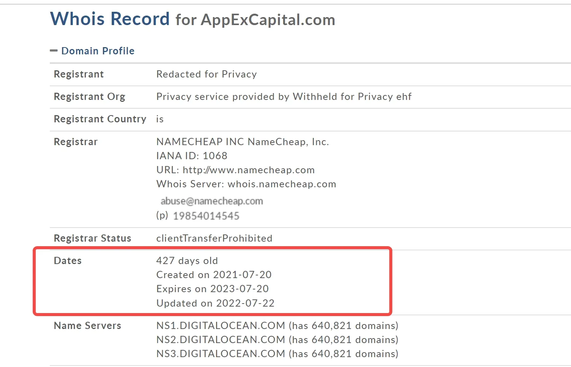Click the 'Updated on 2022-07-22' line
The height and width of the screenshot is (367, 571).
click(x=216, y=303)
